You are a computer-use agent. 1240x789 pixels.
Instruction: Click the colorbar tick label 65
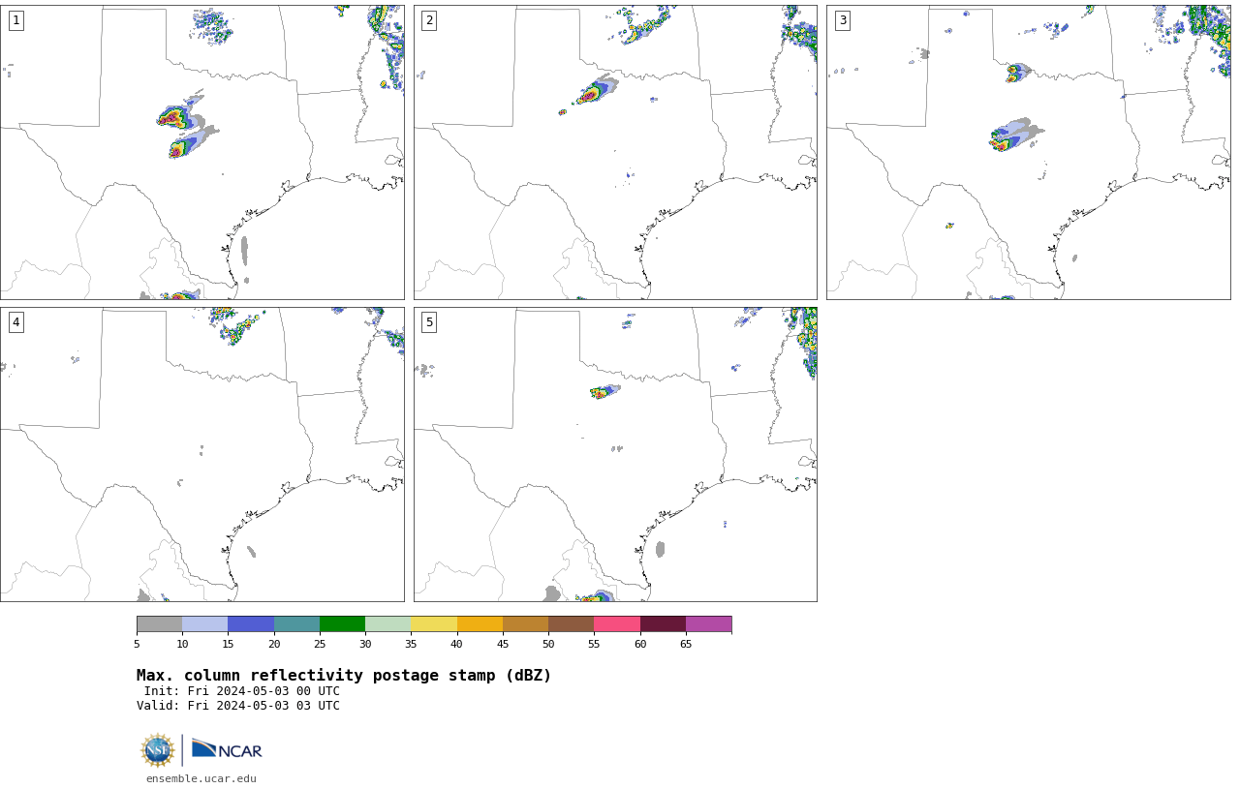click(686, 644)
